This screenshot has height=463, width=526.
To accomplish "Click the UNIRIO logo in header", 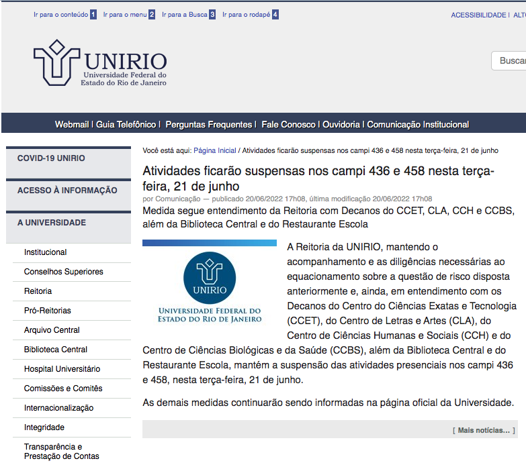I will click(100, 63).
